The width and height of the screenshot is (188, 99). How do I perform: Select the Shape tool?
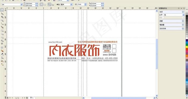(x=2, y=14)
